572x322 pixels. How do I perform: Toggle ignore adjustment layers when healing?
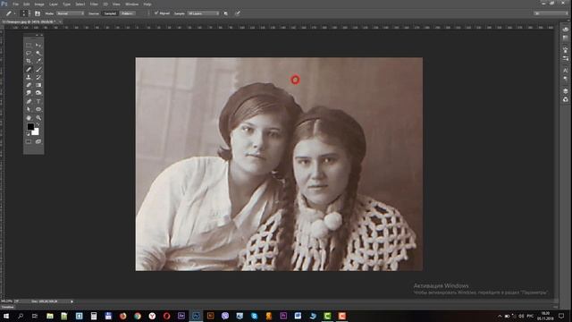226,13
